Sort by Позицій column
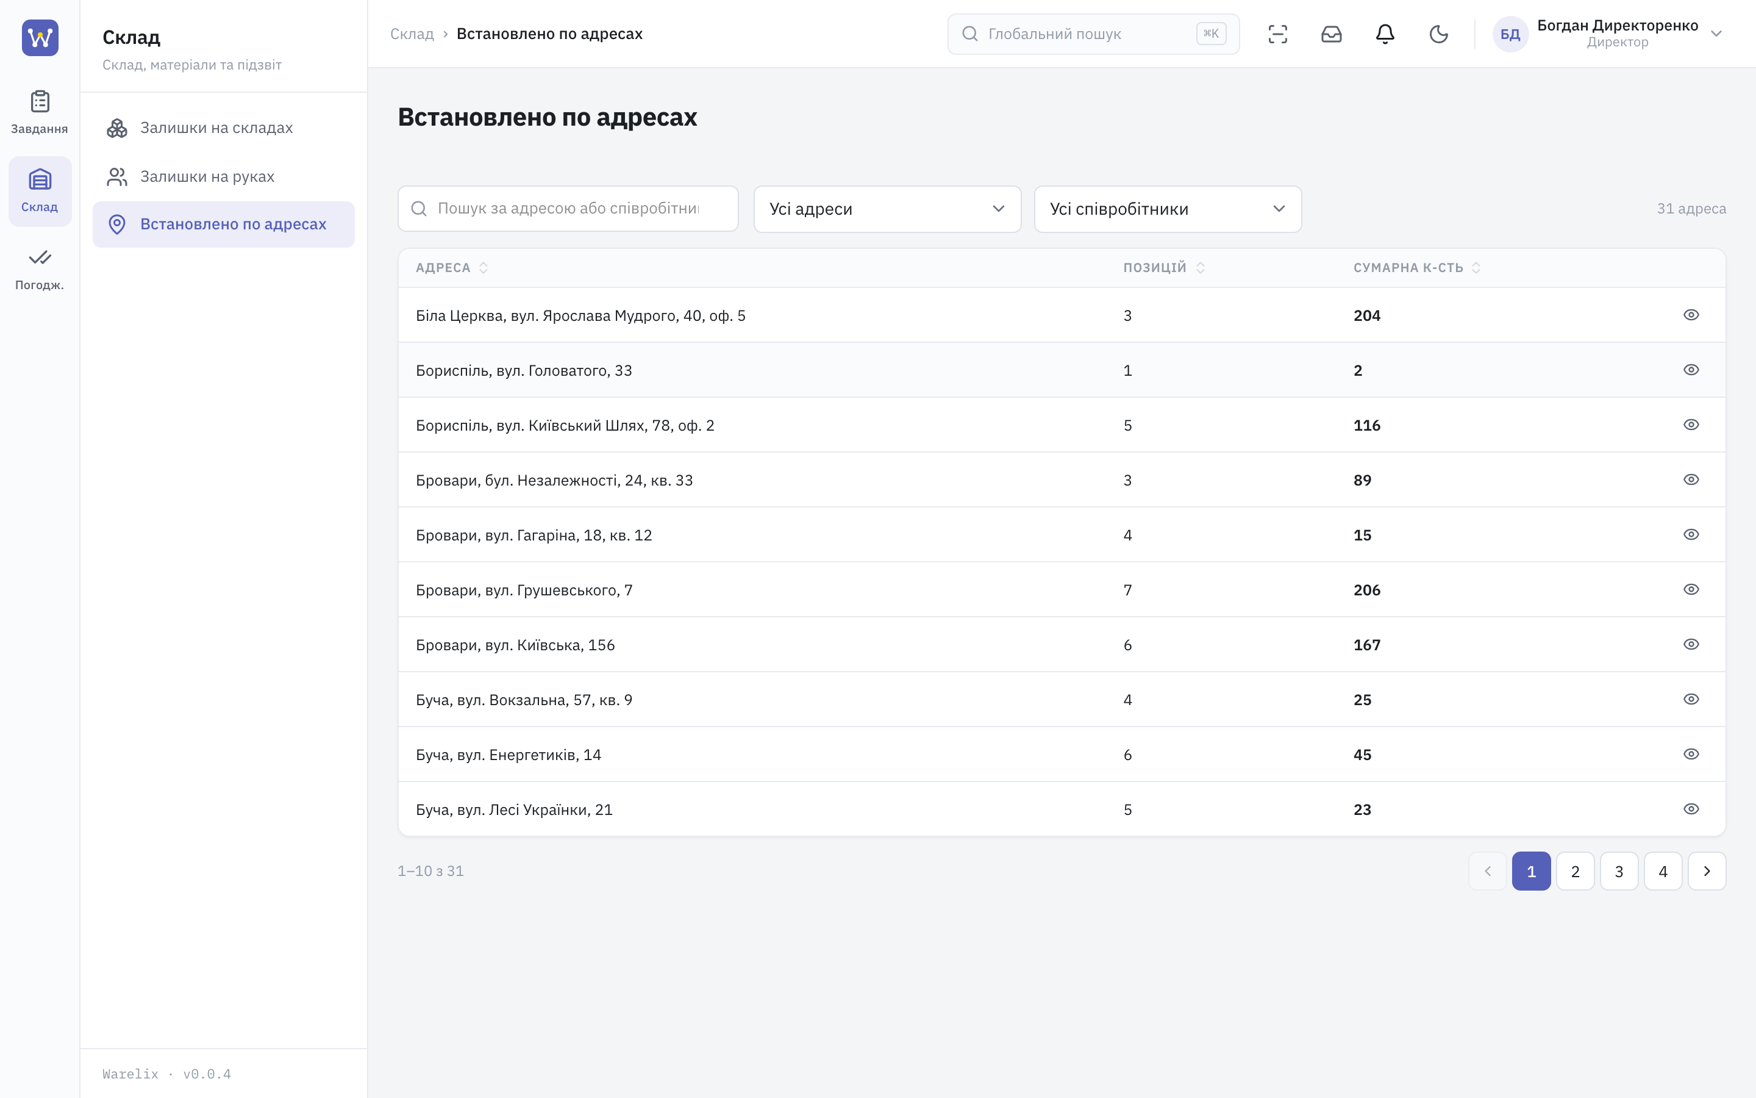The width and height of the screenshot is (1756, 1098). tap(1164, 268)
